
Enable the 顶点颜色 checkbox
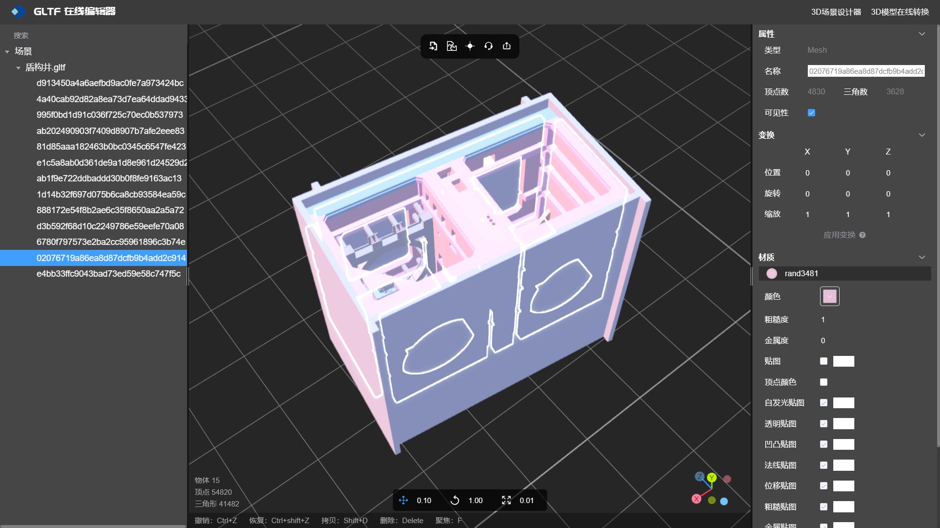(x=823, y=382)
